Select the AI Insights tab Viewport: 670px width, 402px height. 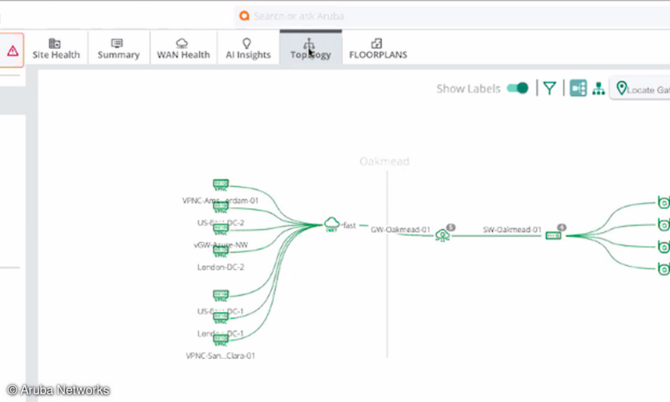(x=248, y=49)
